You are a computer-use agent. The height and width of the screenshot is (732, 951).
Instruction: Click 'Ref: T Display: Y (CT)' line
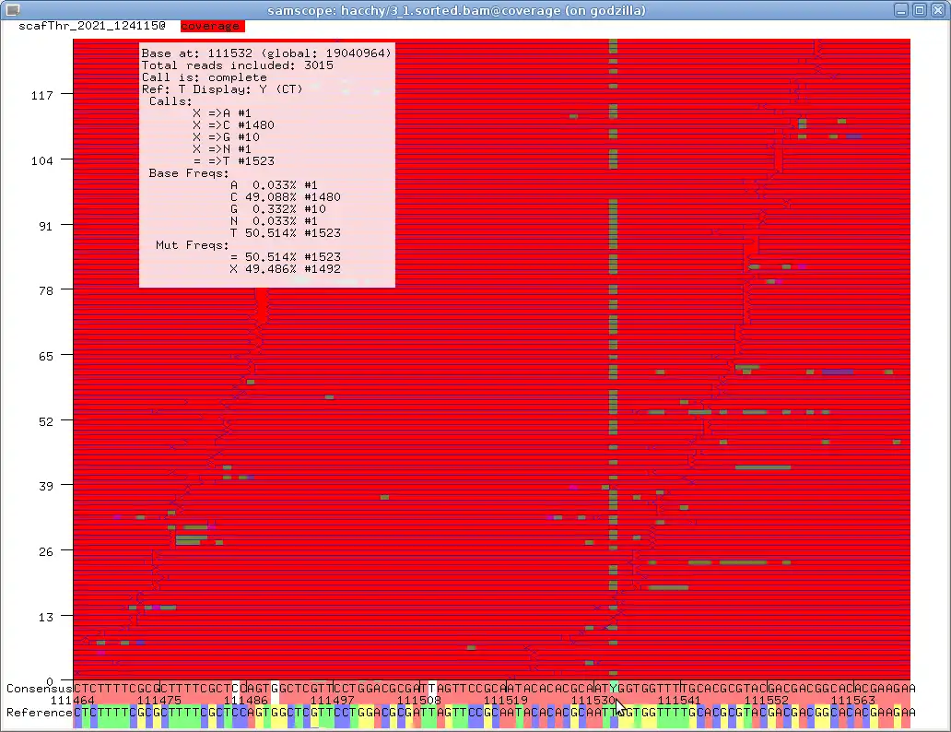223,89
